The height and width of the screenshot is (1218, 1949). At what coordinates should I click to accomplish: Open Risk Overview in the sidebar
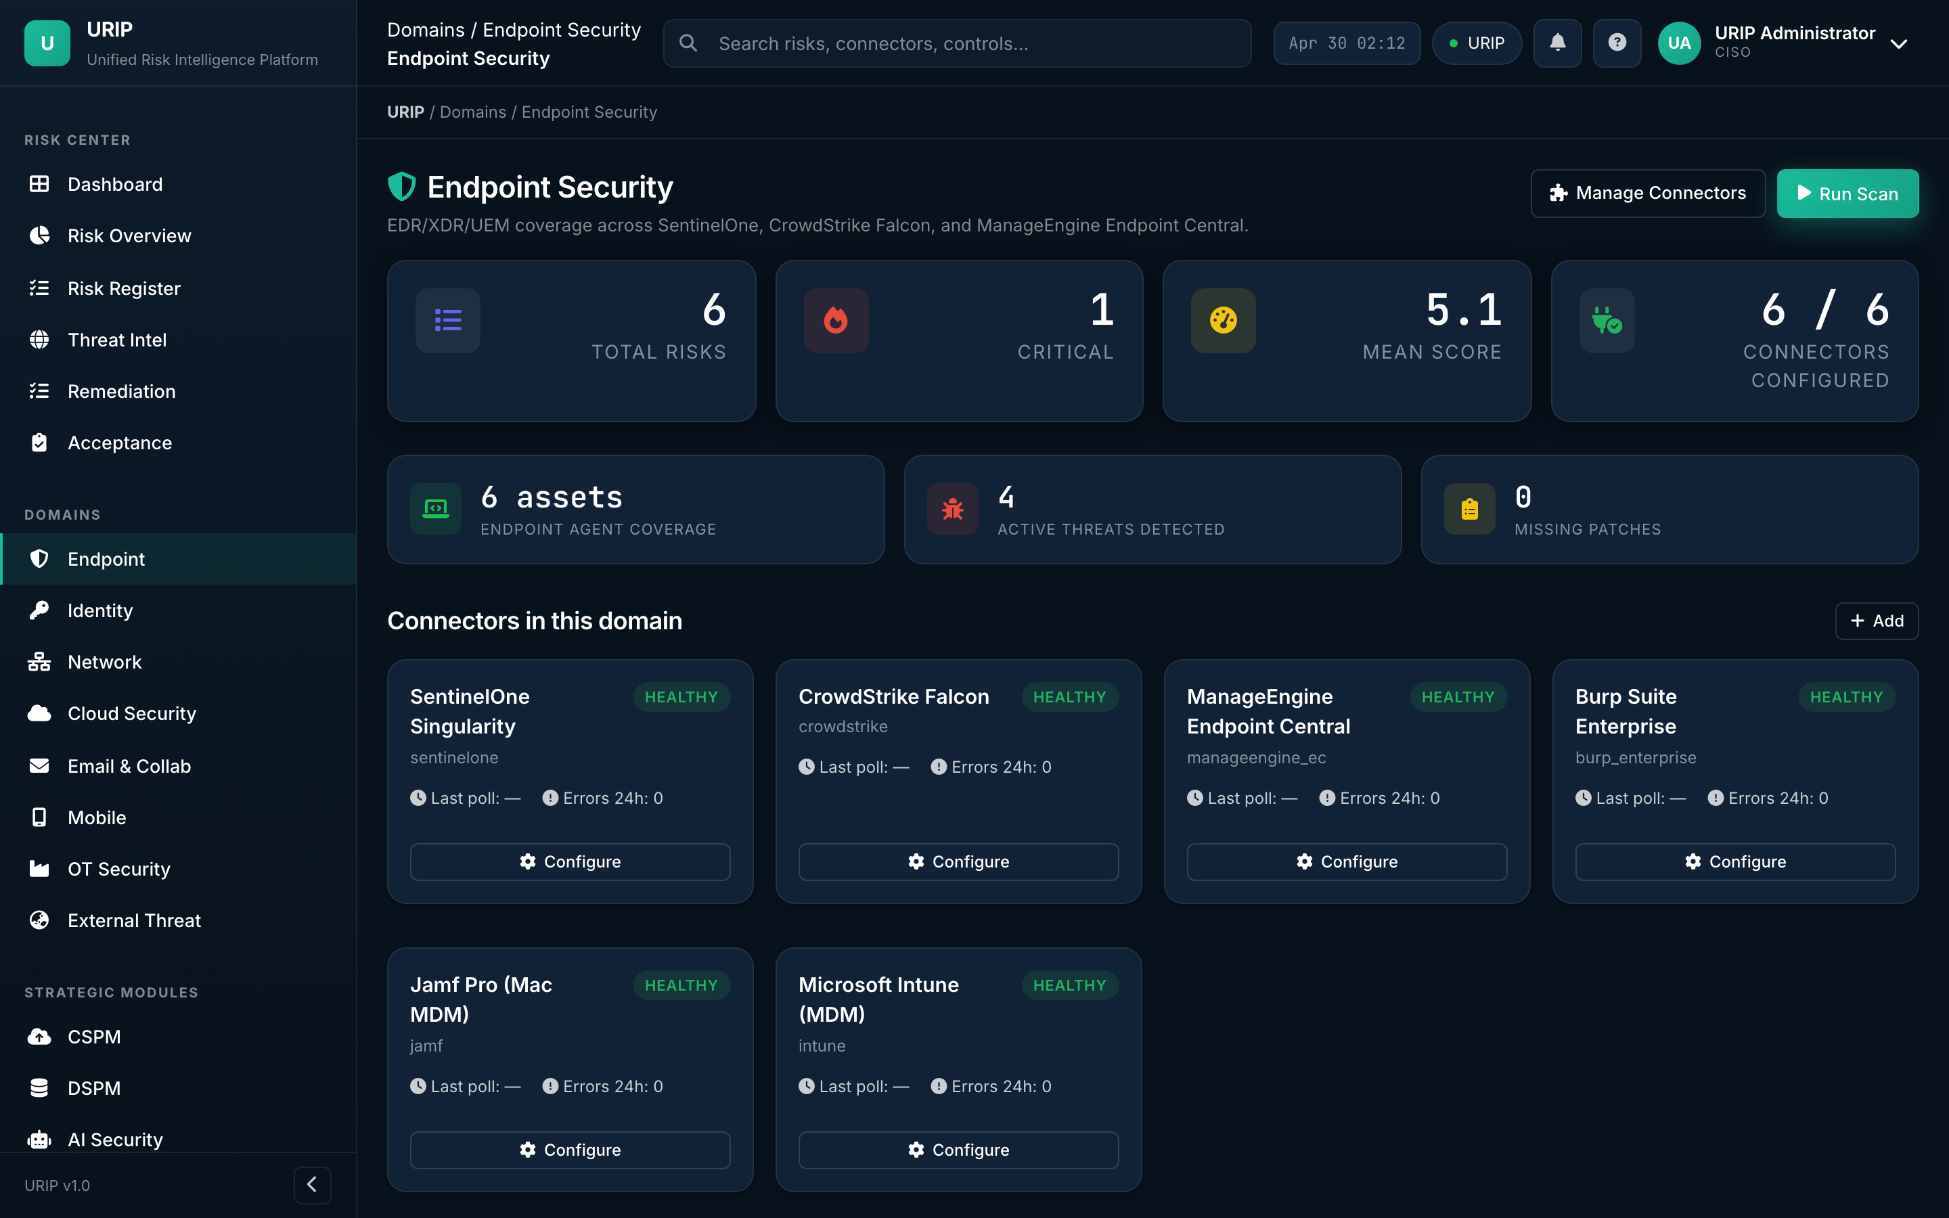click(x=178, y=236)
